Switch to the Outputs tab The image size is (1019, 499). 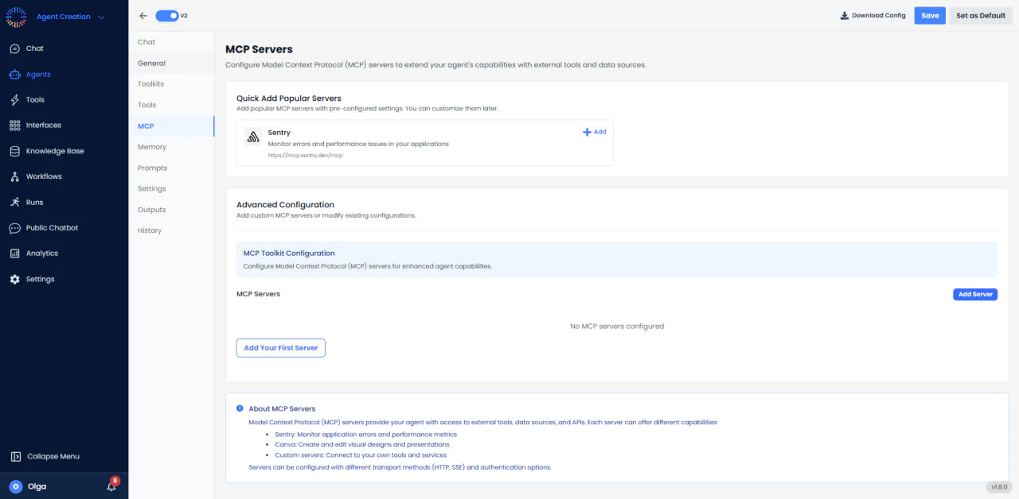(171, 210)
